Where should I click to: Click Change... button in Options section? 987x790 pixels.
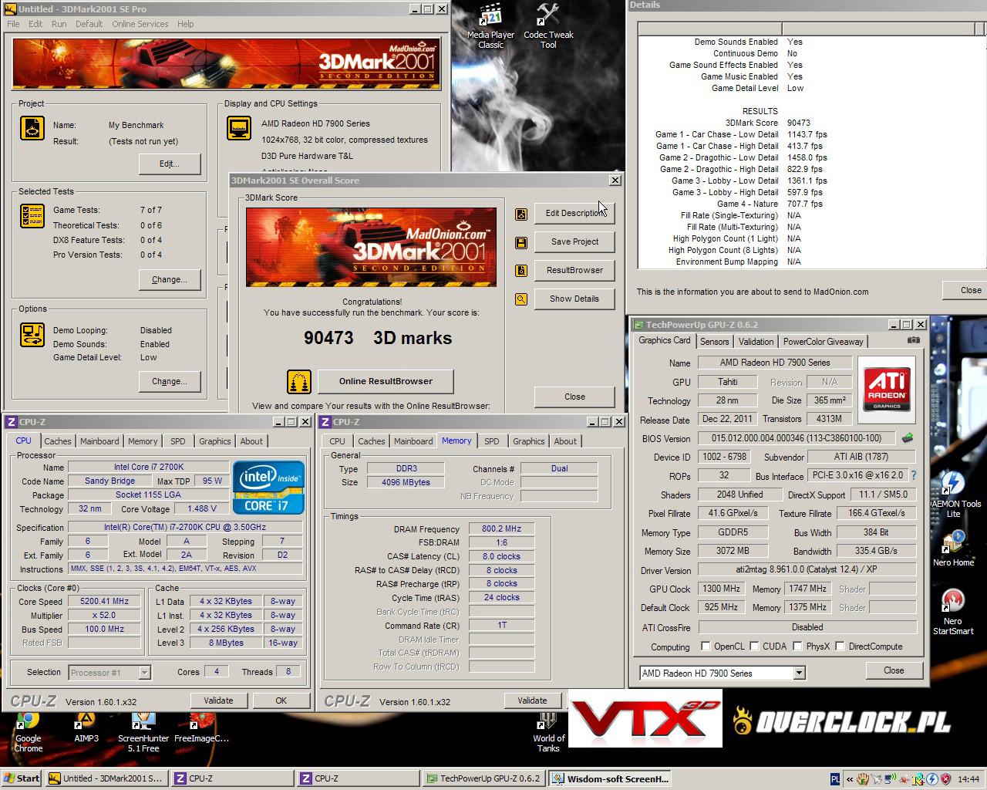click(170, 381)
